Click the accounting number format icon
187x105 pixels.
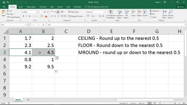(88, 16)
